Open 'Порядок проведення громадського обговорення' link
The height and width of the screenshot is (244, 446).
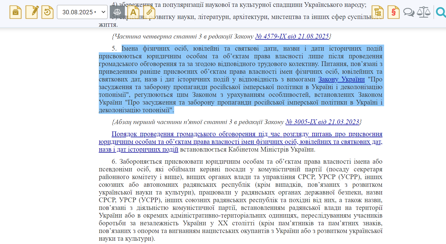pos(240,142)
